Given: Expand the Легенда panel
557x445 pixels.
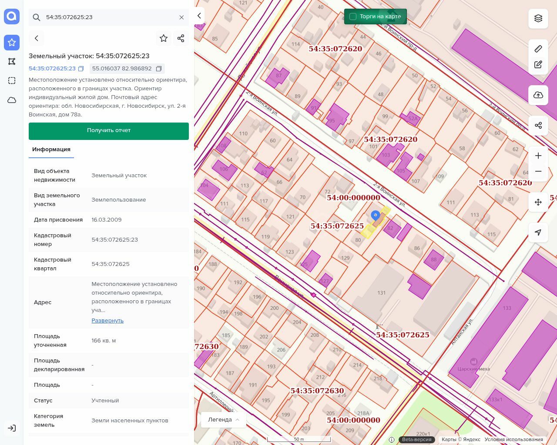Looking at the screenshot, I should [x=224, y=420].
